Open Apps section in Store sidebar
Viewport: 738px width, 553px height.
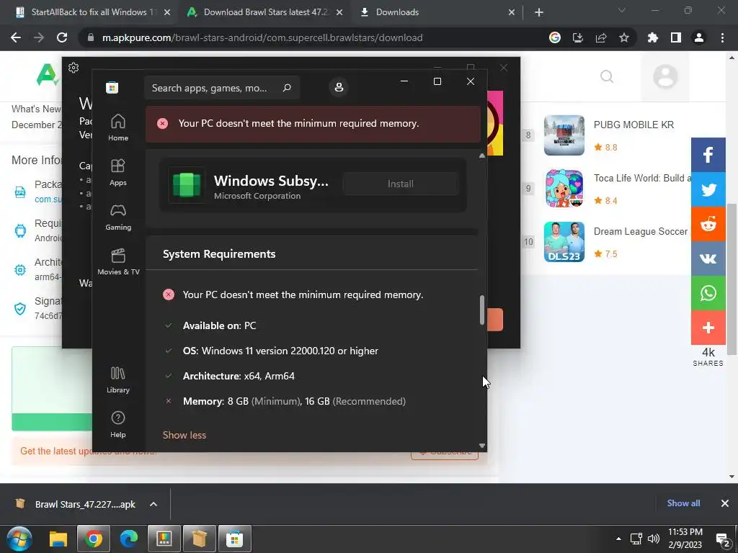pos(117,172)
